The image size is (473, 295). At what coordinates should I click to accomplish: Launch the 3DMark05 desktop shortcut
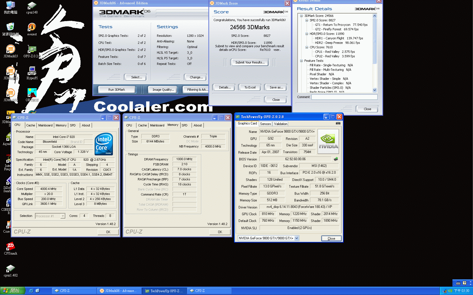click(10, 73)
